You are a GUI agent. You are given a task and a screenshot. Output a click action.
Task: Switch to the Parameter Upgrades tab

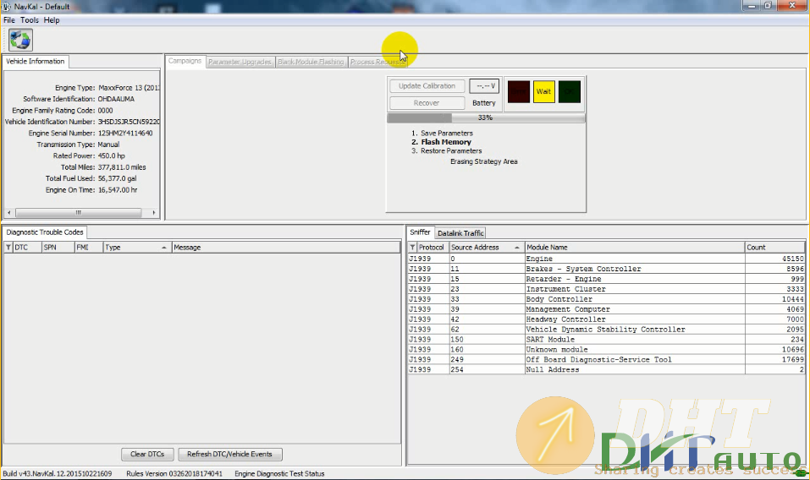pyautogui.click(x=240, y=62)
